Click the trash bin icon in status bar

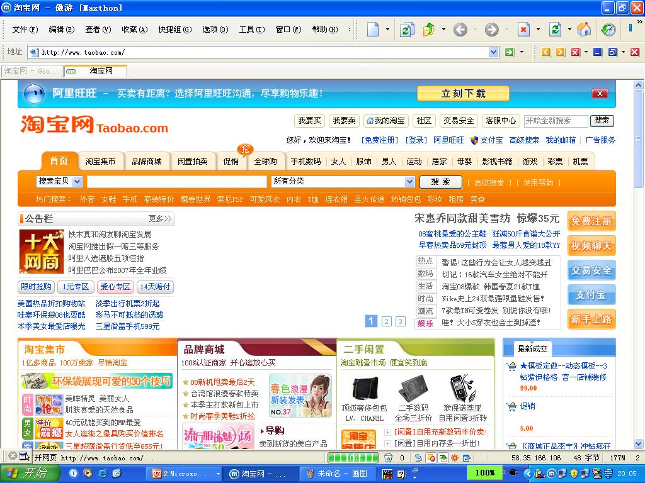point(388,458)
